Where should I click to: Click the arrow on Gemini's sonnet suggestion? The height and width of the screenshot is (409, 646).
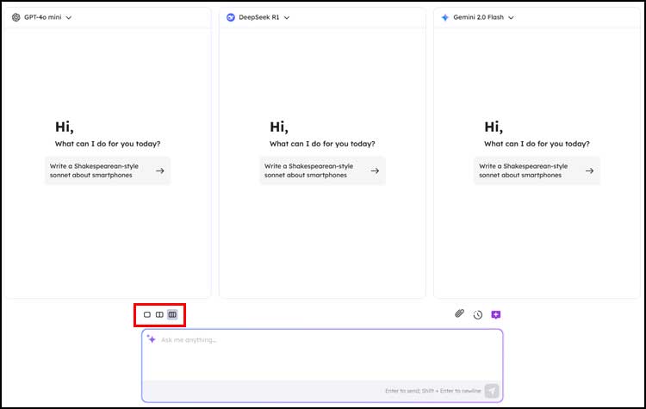[589, 170]
